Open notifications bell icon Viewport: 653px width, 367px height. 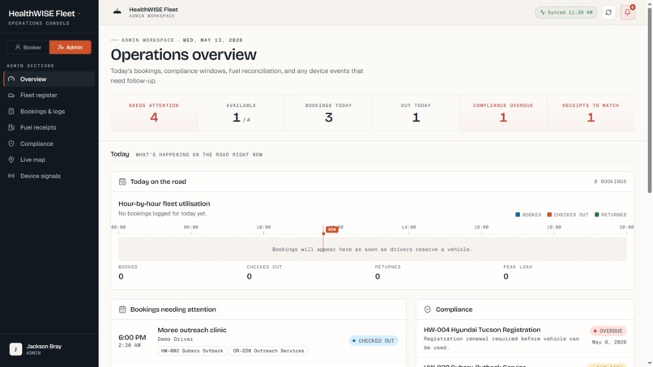pyautogui.click(x=627, y=12)
